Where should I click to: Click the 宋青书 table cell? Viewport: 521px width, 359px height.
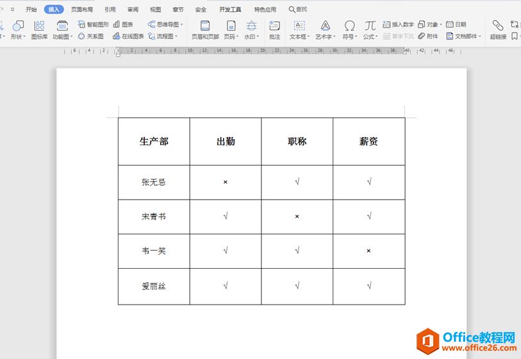pyautogui.click(x=154, y=217)
